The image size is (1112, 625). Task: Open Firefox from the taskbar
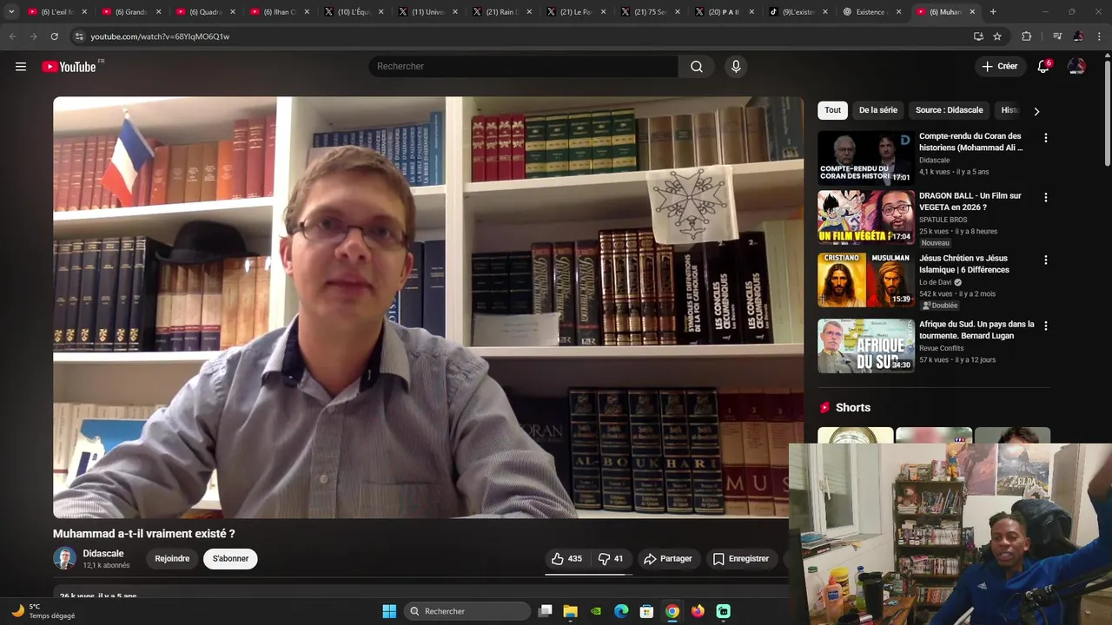pos(698,611)
